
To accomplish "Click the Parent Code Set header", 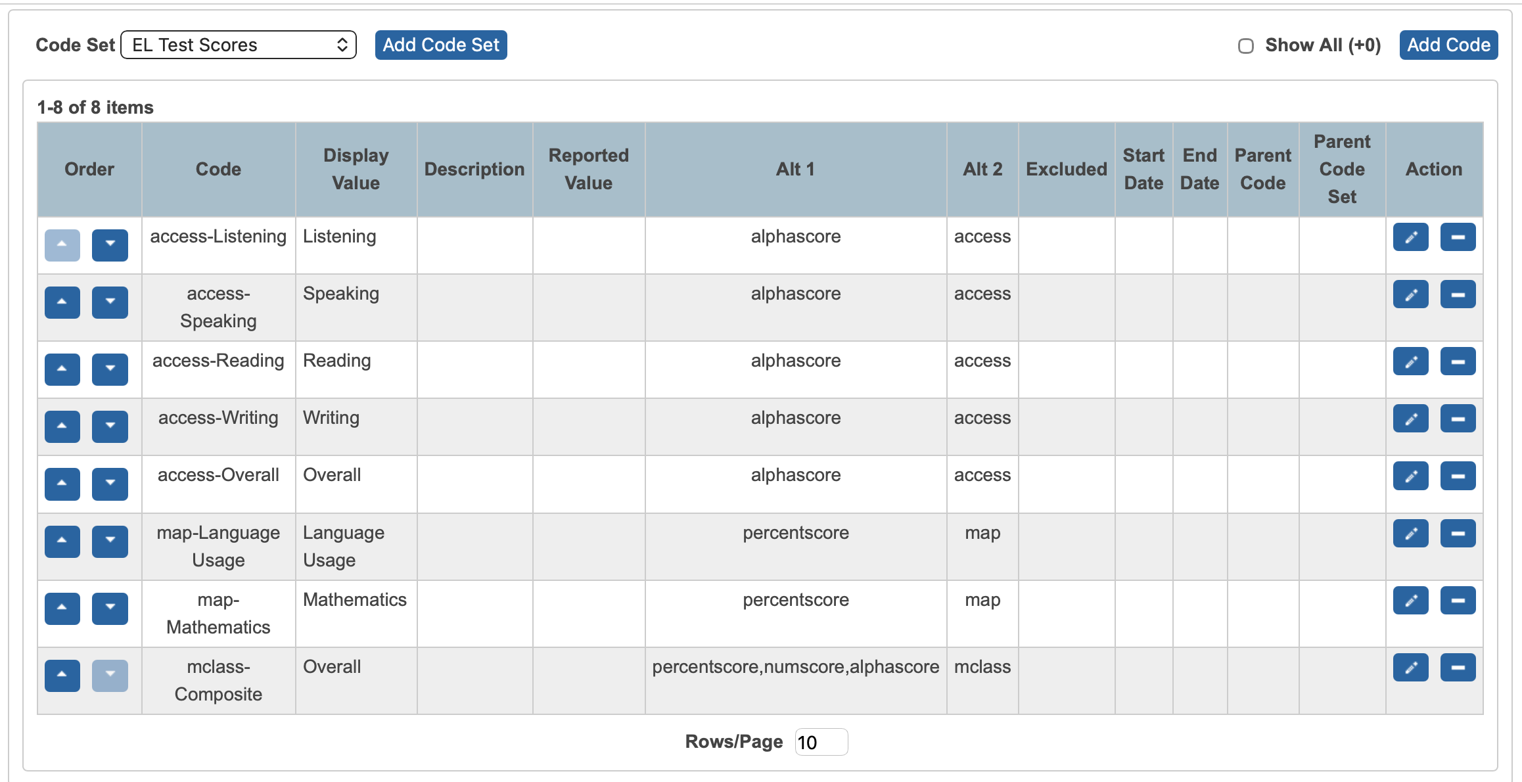I will pos(1342,170).
